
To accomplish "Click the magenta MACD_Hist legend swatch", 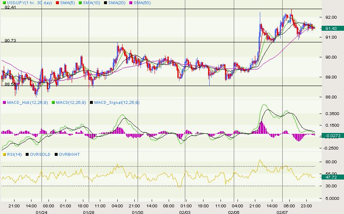I will coord(4,103).
